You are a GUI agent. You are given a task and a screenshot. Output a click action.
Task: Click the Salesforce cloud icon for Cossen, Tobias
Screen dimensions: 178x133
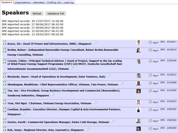pyautogui.click(x=72, y=67)
